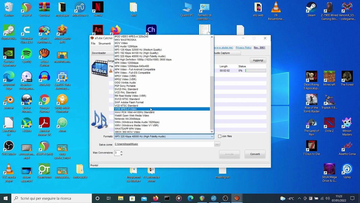Open the www.atube.me link
360x203 pixels.
click(x=224, y=48)
